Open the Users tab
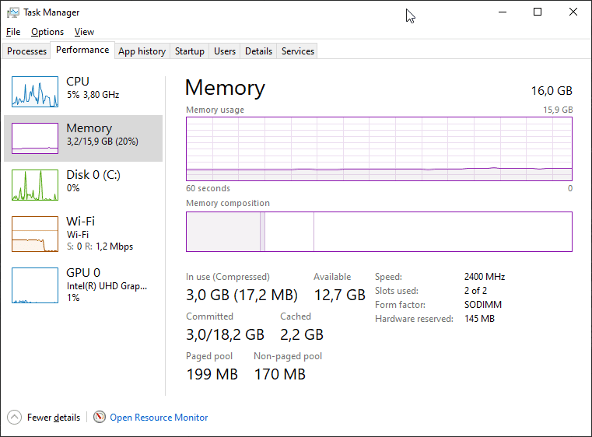This screenshot has height=437, width=592. point(225,51)
